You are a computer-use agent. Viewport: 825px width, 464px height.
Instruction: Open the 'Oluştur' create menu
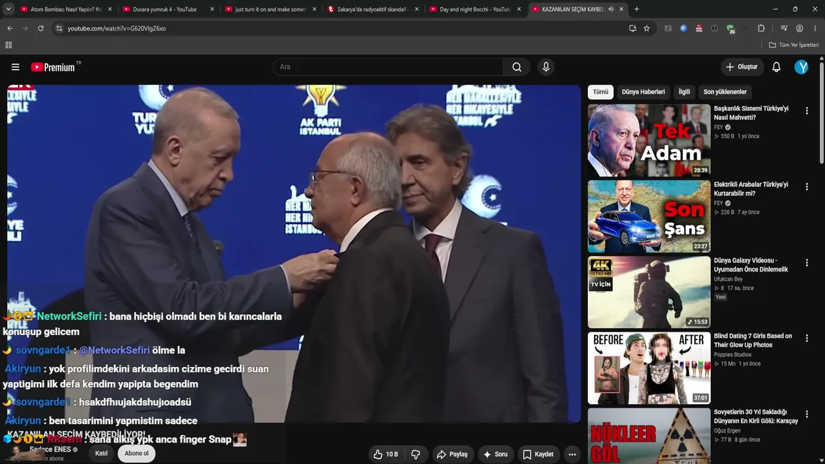(x=742, y=67)
